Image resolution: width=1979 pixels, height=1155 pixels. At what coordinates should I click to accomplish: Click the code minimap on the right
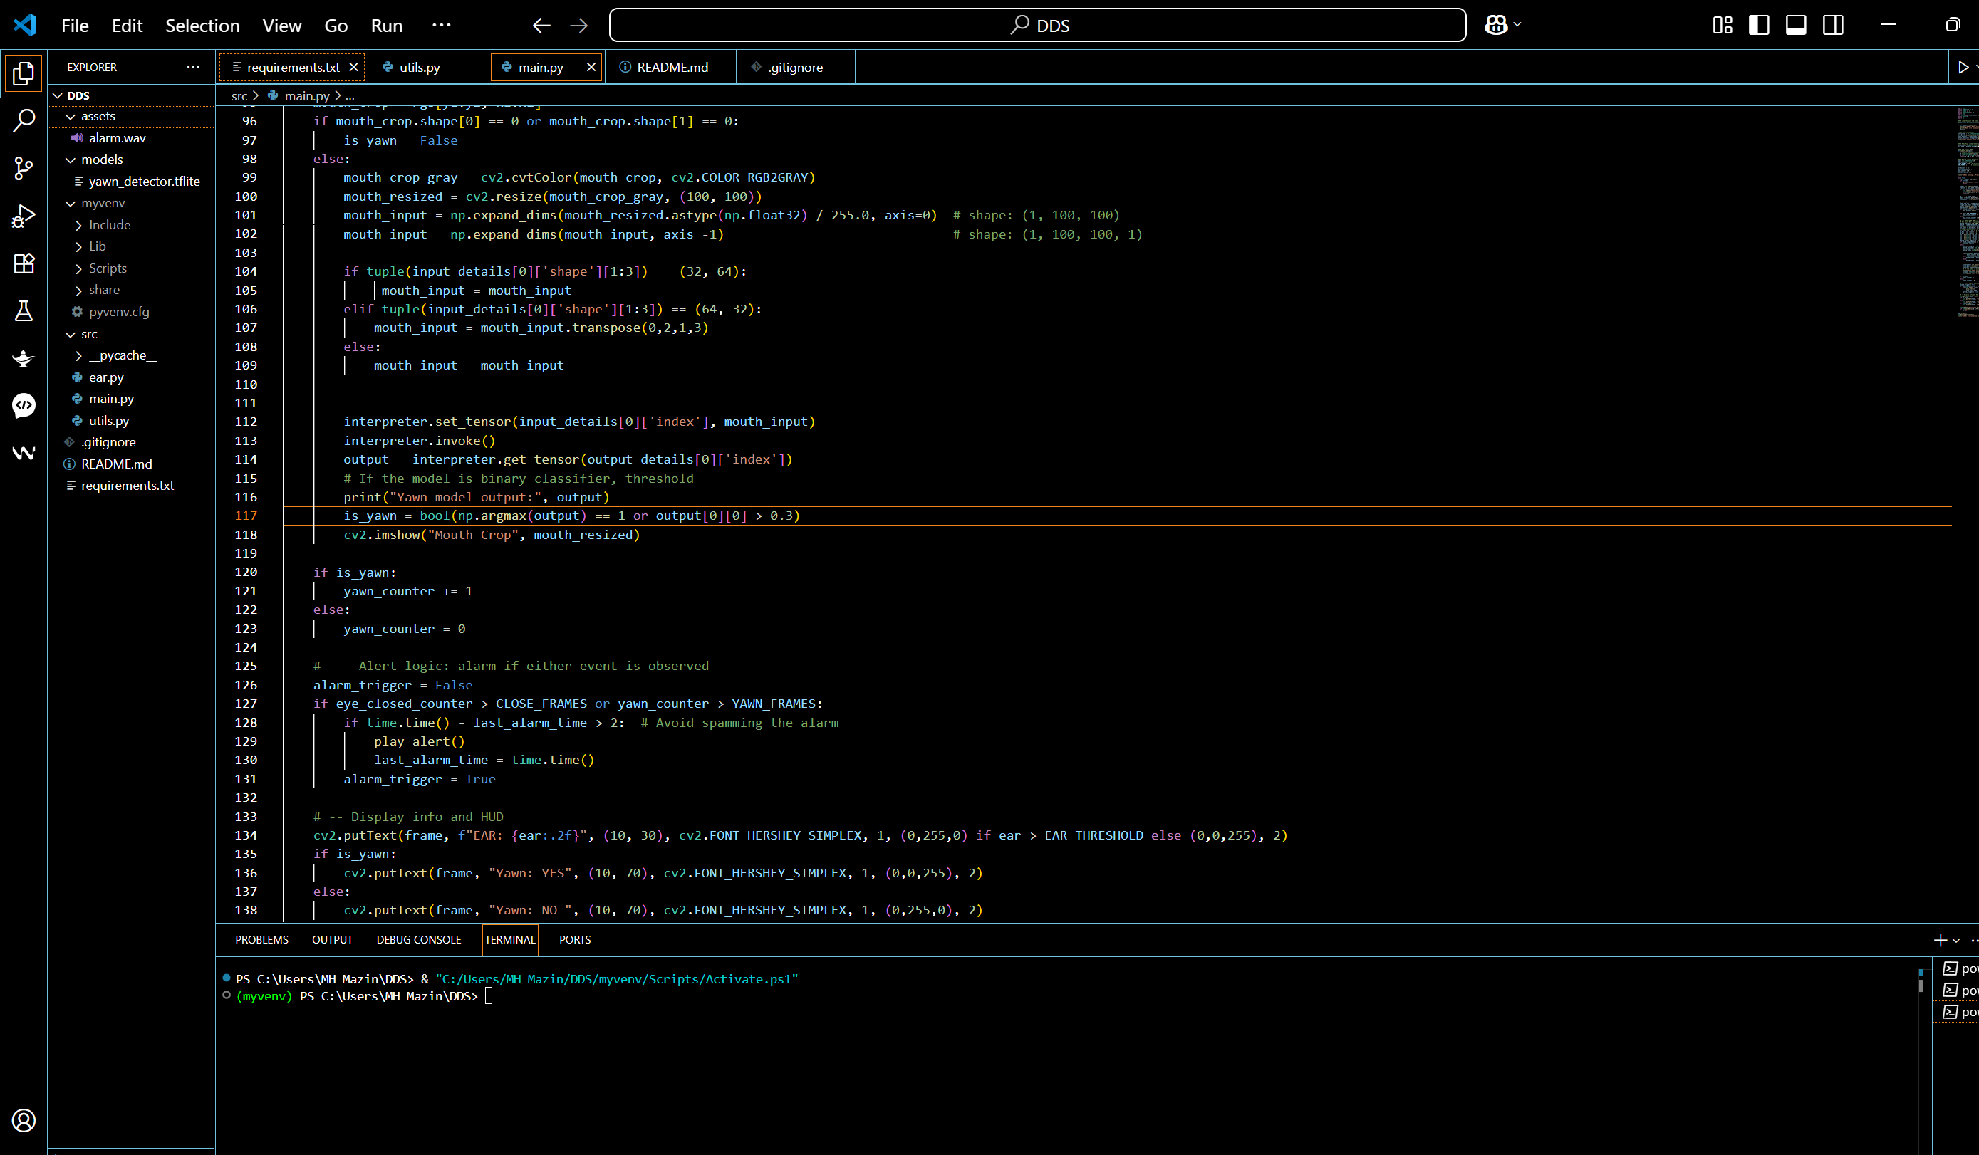coord(1965,212)
